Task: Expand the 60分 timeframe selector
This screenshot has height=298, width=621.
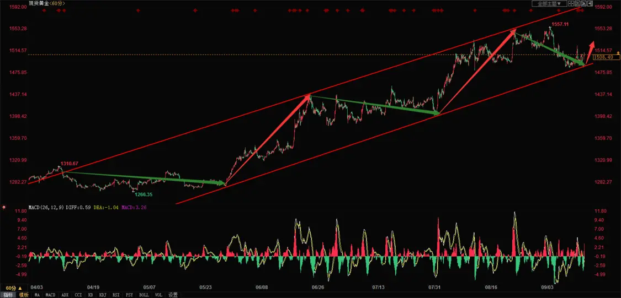Action: (14, 288)
